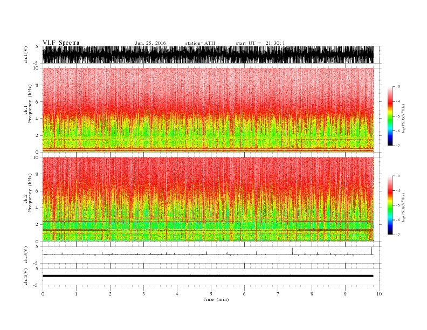Screen dimensions: 427x330
Task: Click the "VLF Spectra" plot title
Action: click(61, 43)
